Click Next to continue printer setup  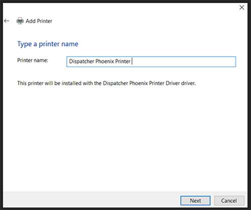pyautogui.click(x=195, y=200)
